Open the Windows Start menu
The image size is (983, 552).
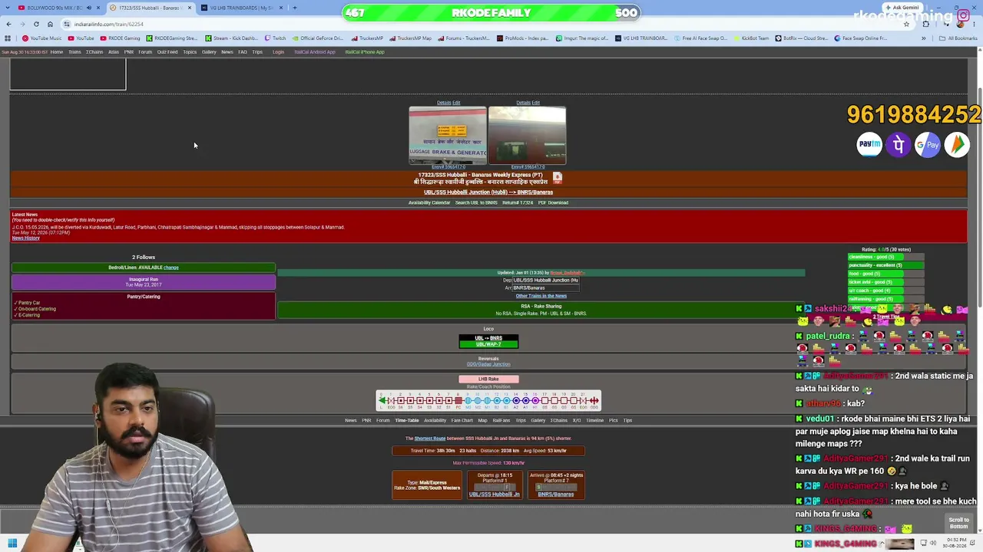click(x=12, y=544)
